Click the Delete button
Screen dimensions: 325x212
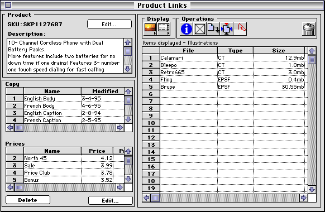28,200
